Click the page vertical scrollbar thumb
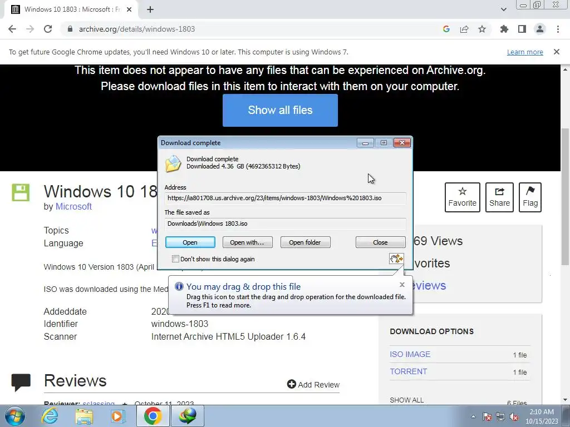This screenshot has width=570, height=427. 566,196
